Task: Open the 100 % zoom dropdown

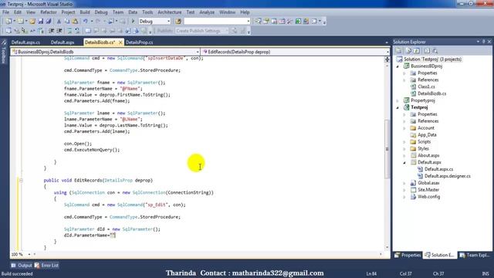Action: (x=29, y=254)
